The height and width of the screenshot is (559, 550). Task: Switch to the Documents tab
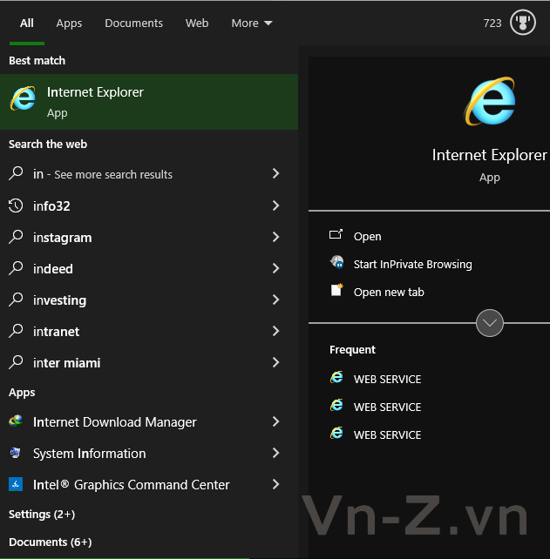click(133, 24)
